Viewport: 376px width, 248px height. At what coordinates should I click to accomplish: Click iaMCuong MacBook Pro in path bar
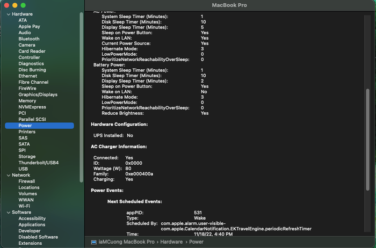click(x=126, y=242)
